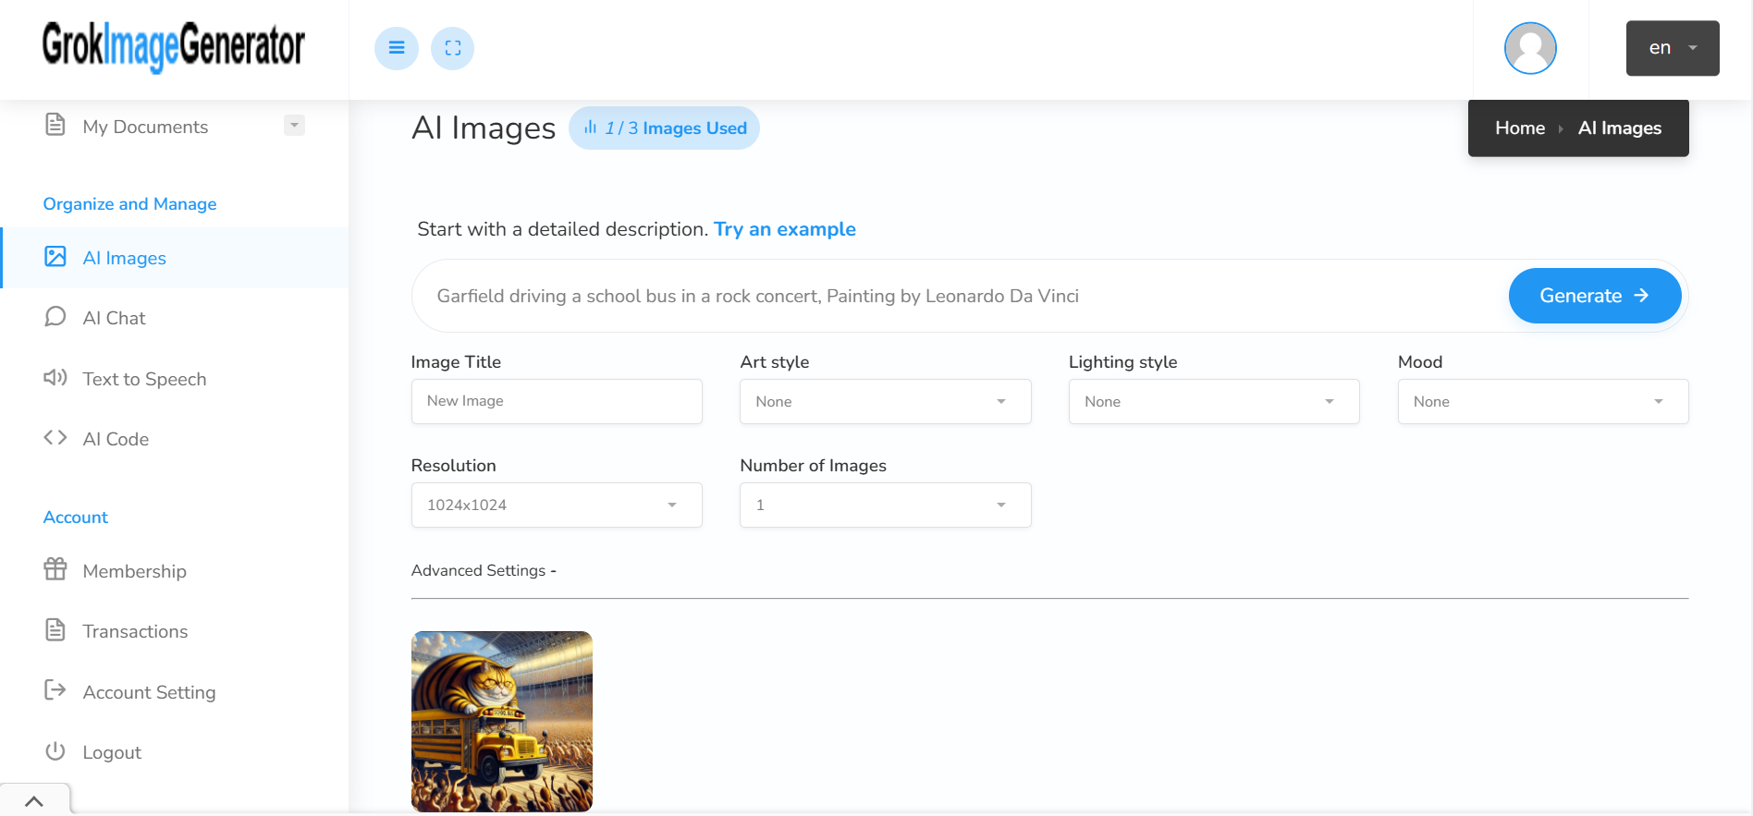Image resolution: width=1753 pixels, height=816 pixels.
Task: Open the user avatar profile icon
Action: pyautogui.click(x=1530, y=48)
